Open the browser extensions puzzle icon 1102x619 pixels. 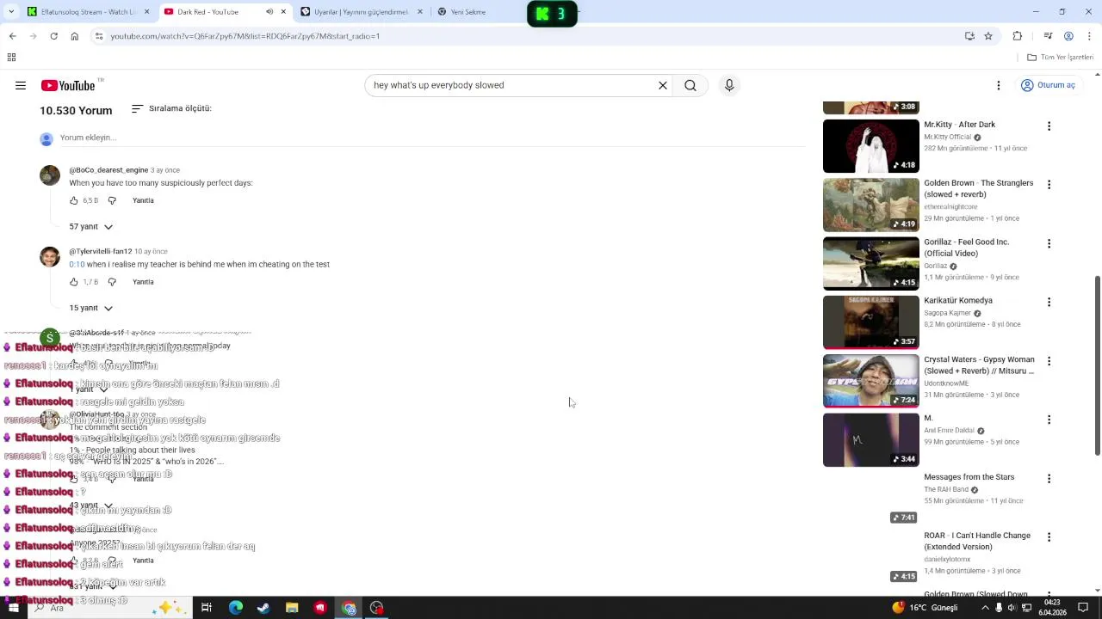click(x=1018, y=36)
